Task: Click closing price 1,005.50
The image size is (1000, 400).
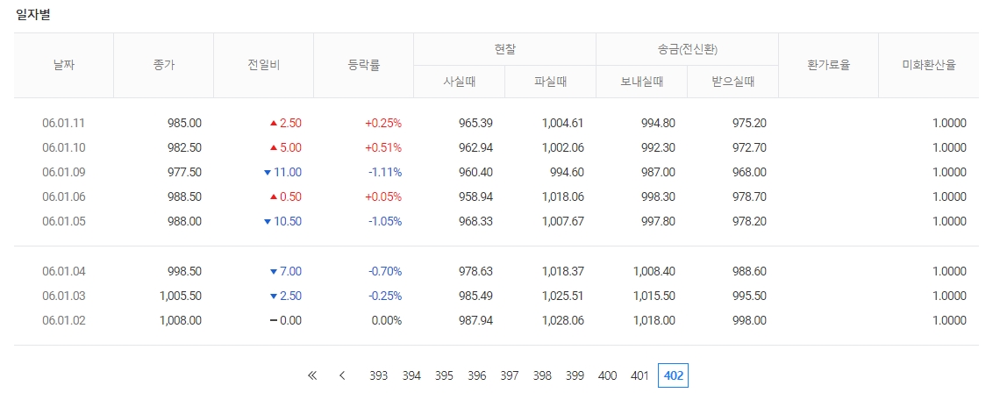Action: click(x=181, y=296)
